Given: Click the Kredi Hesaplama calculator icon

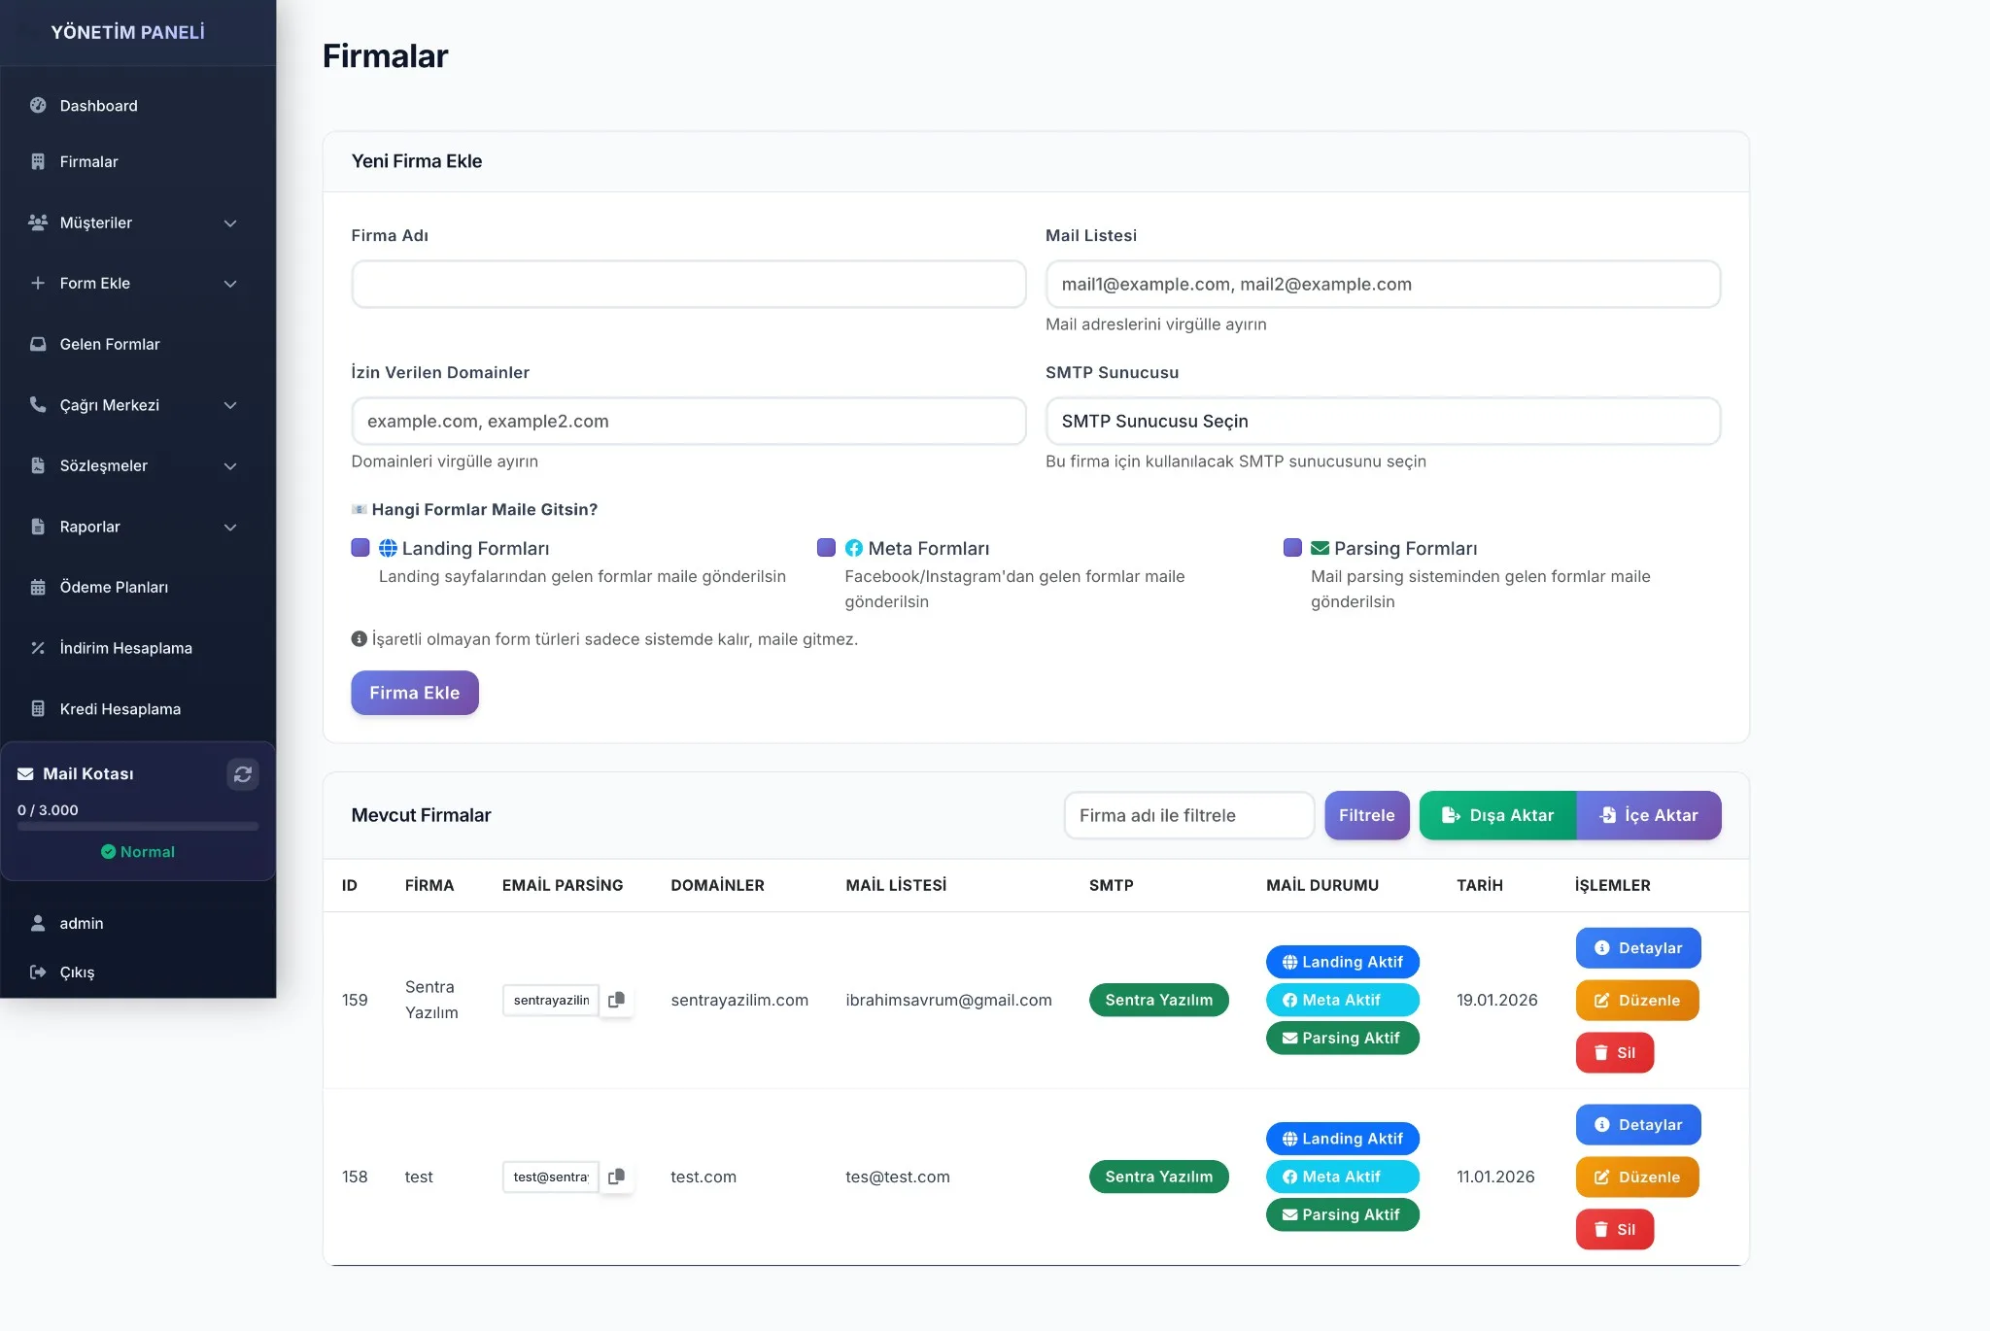Looking at the screenshot, I should [x=38, y=709].
